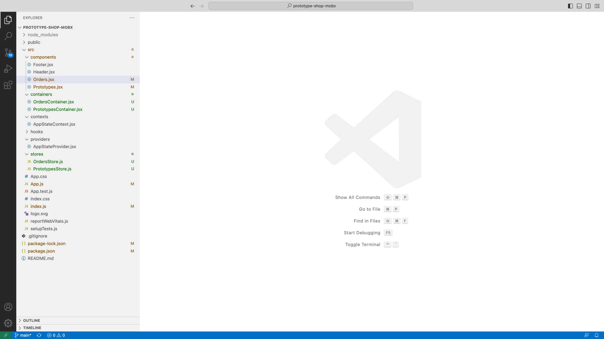Open the Extensions view
This screenshot has width=604, height=339.
8,85
